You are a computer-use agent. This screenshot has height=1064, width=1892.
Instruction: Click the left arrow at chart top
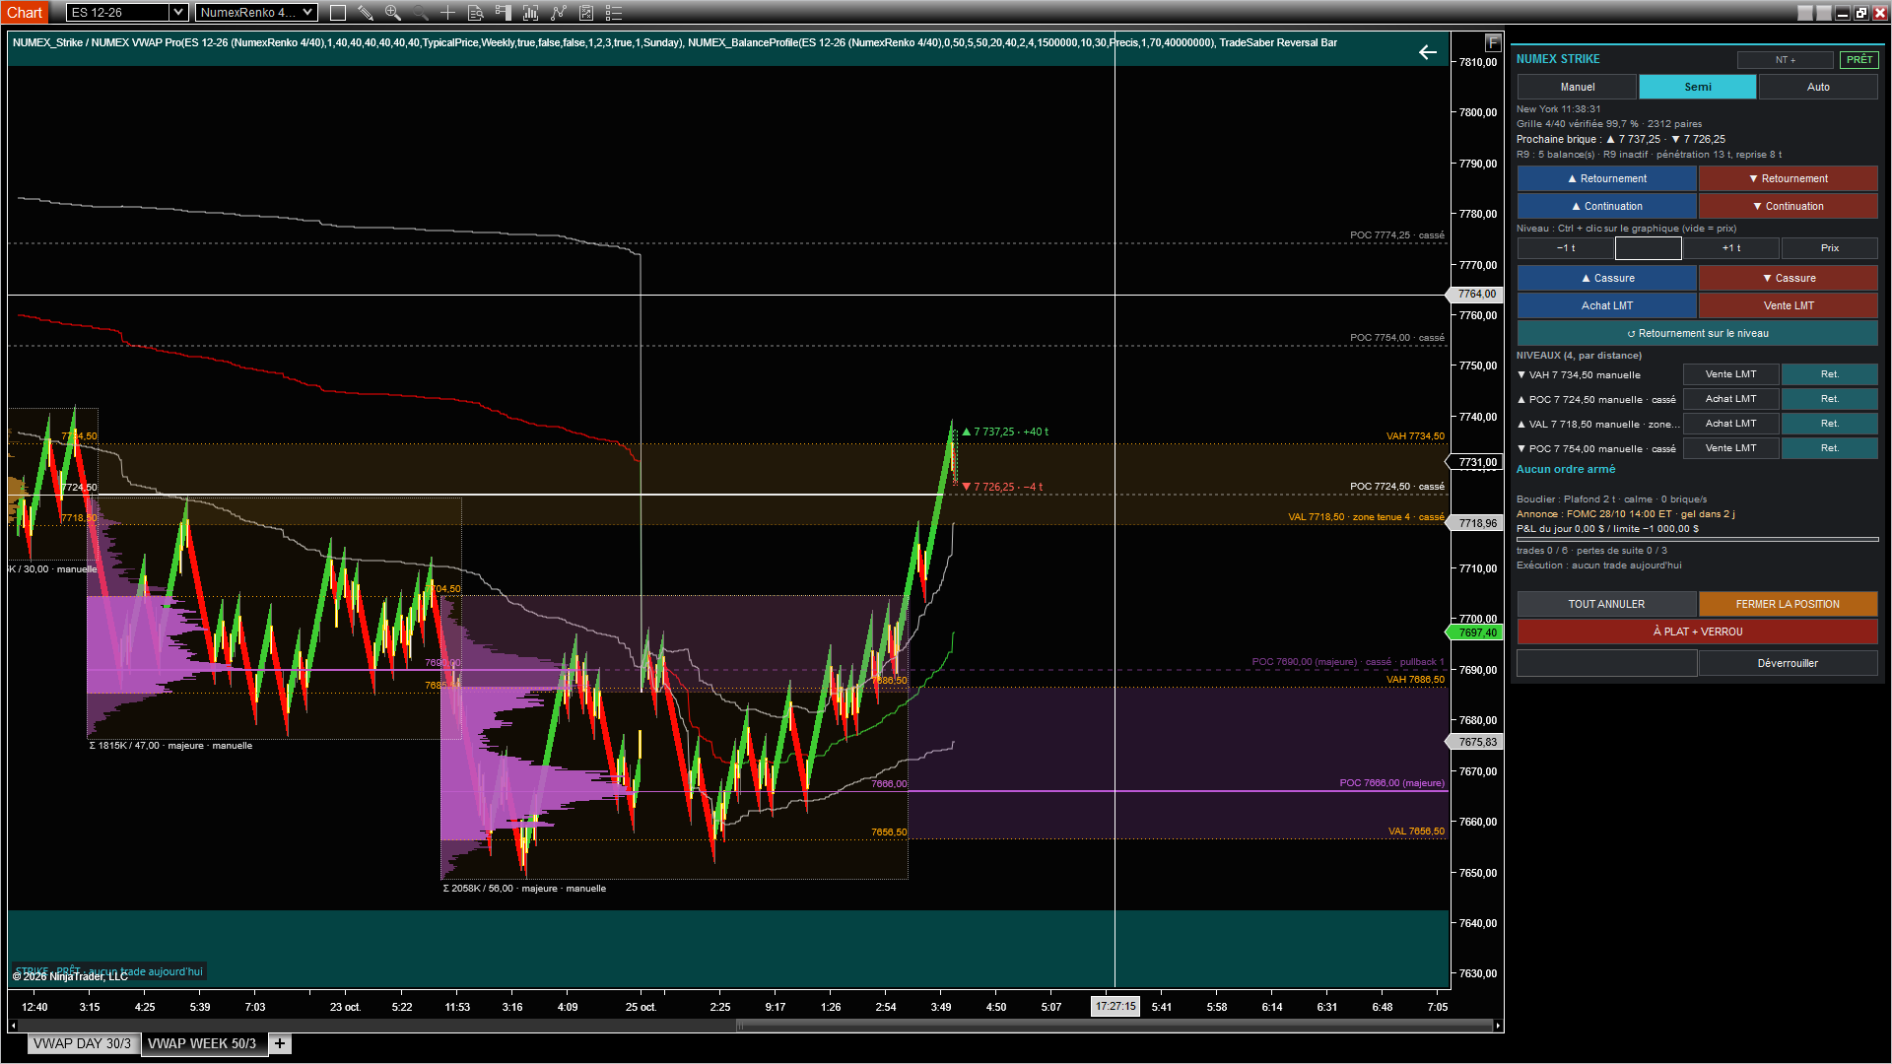[1428, 52]
